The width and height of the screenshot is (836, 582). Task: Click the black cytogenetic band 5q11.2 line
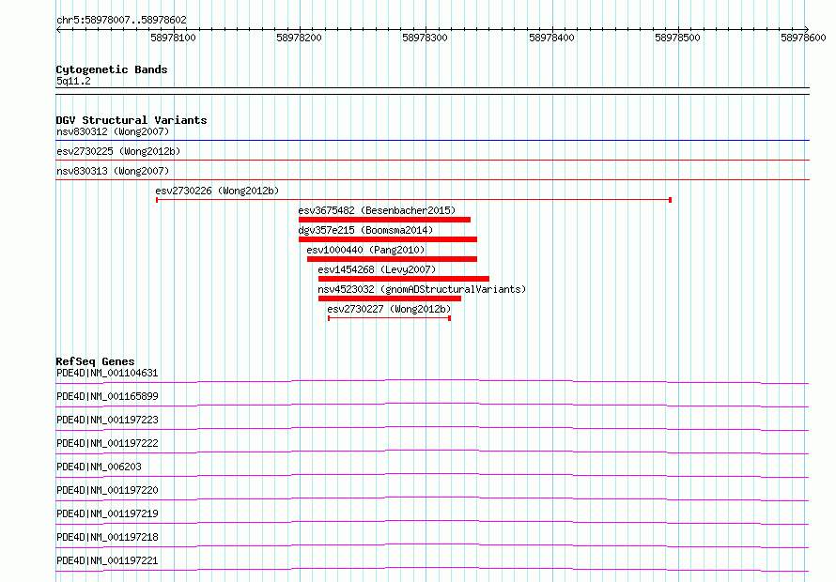coord(432,91)
